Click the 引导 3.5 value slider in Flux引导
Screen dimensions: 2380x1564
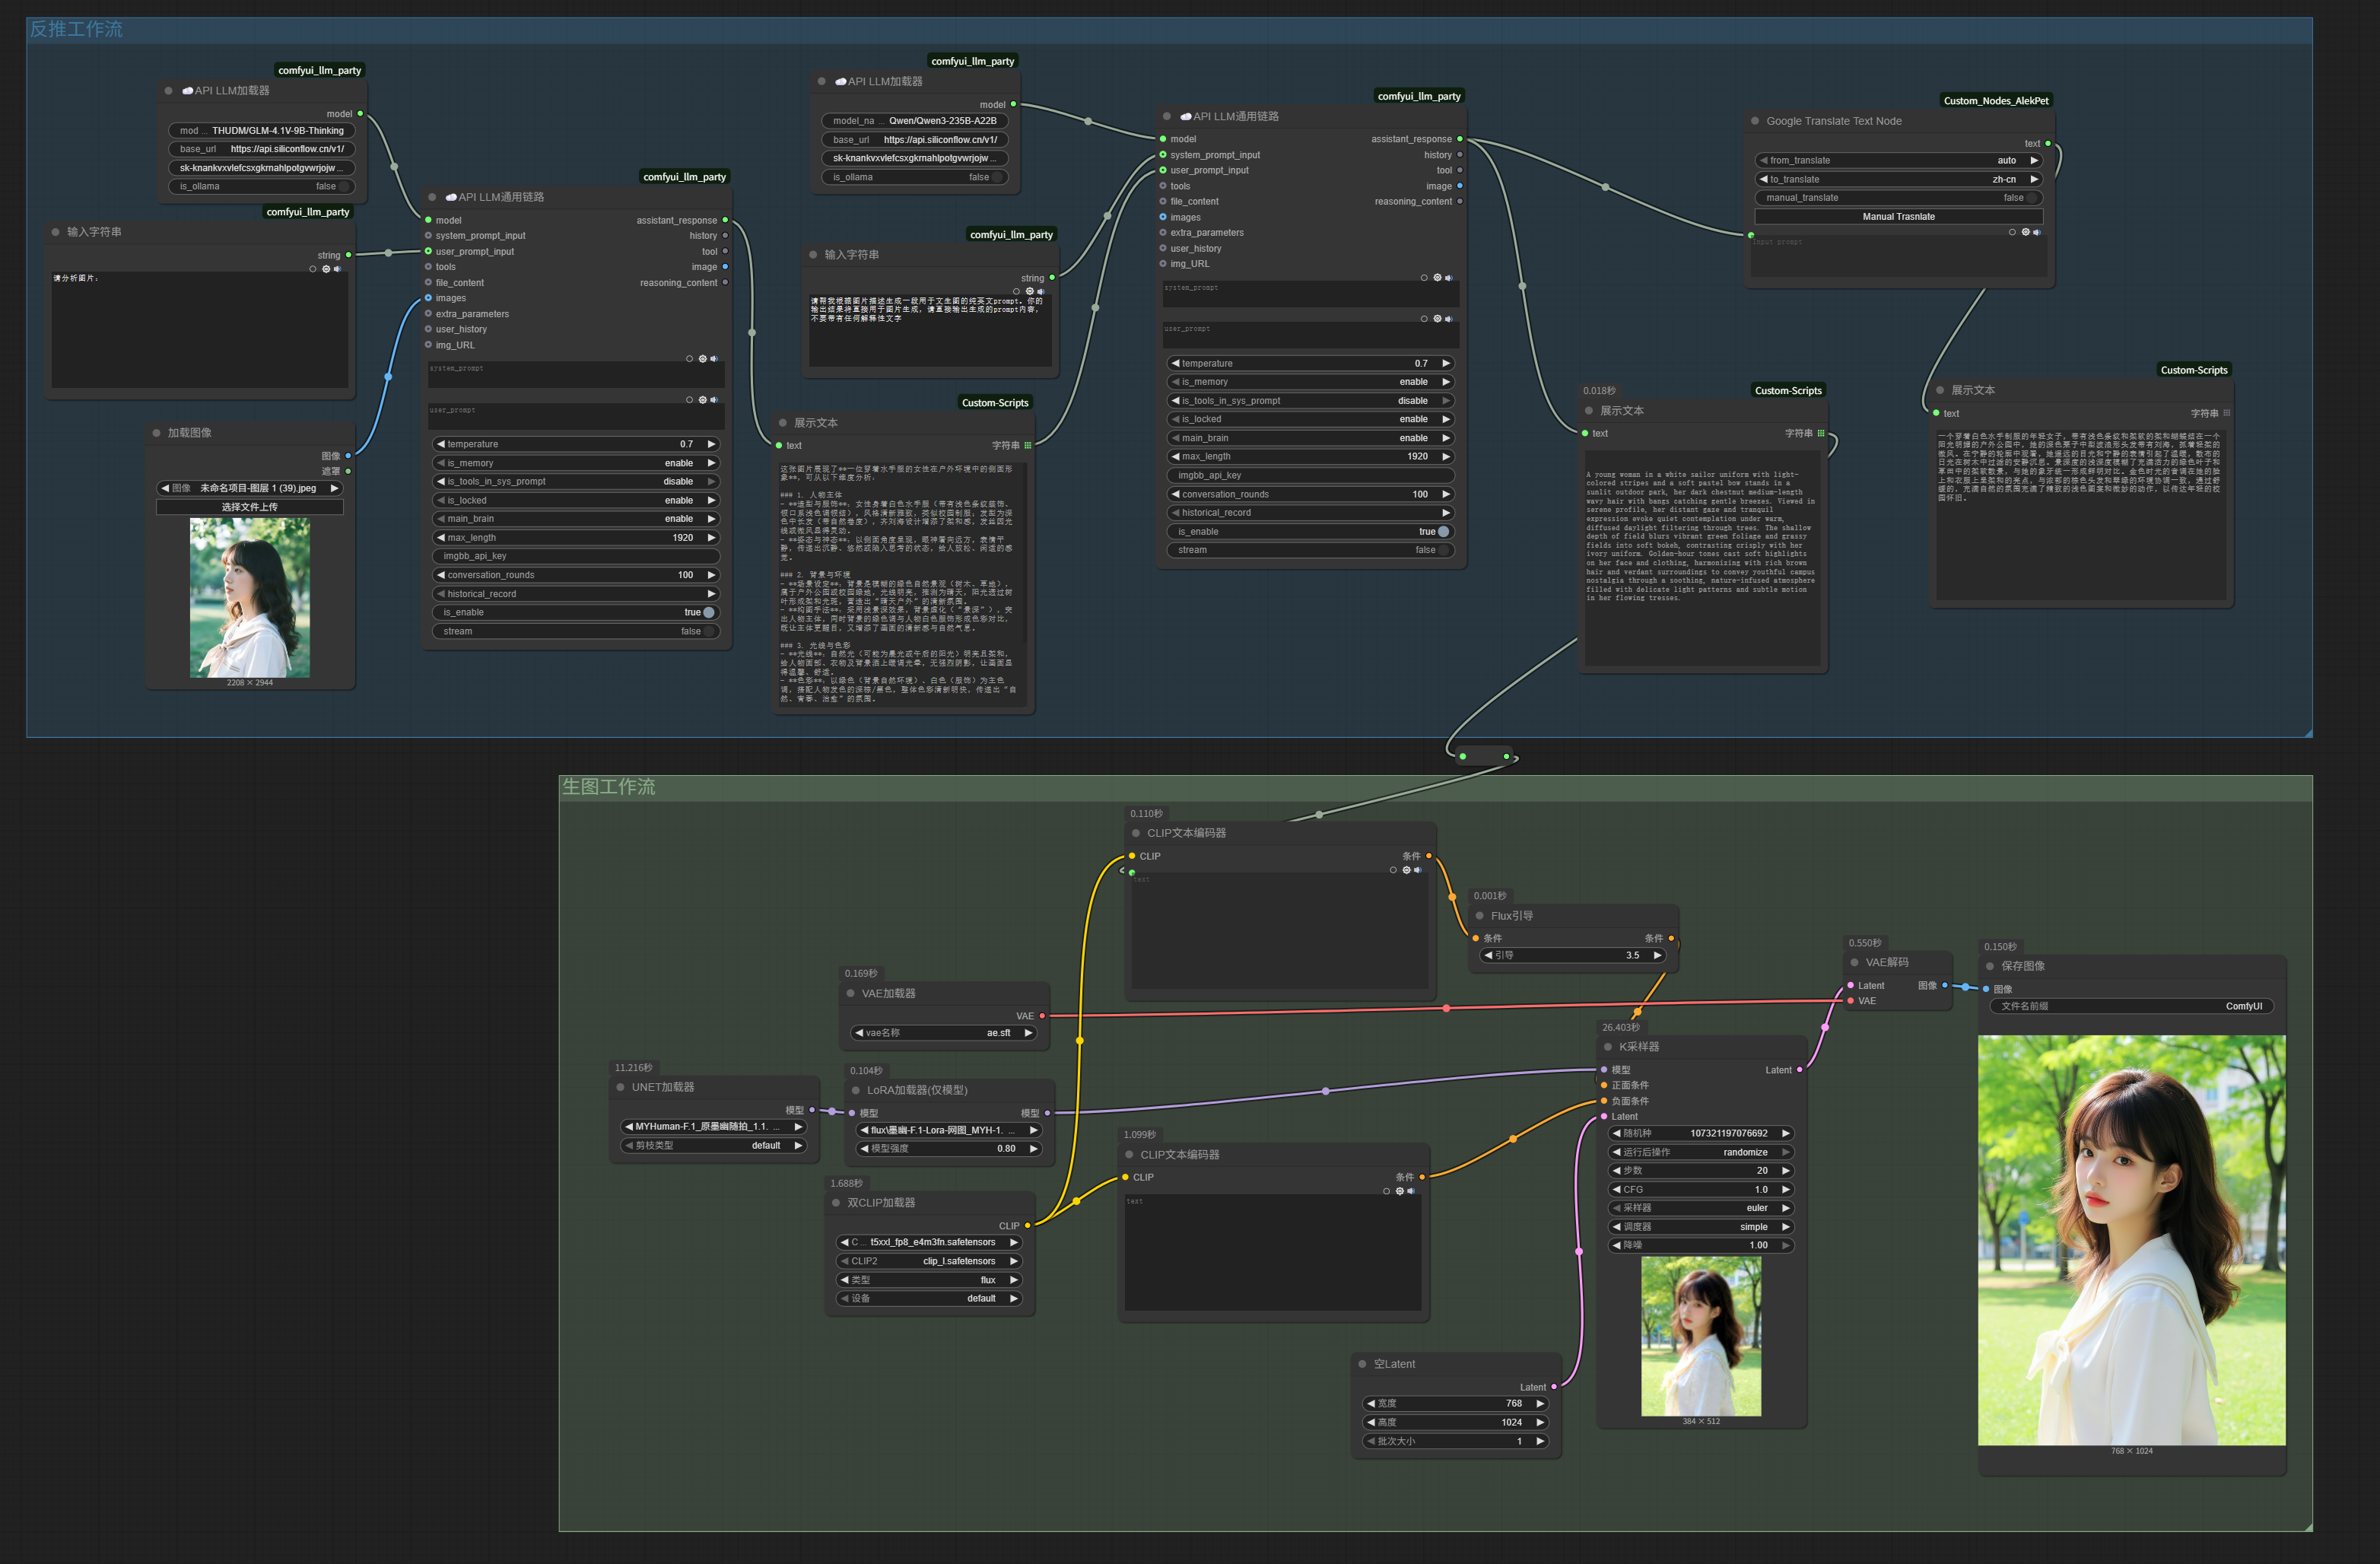(x=1572, y=955)
